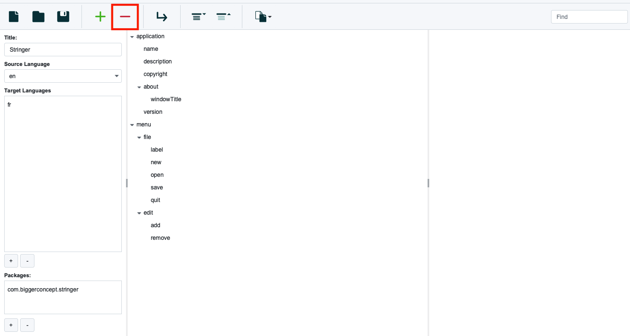
Task: Click the Title field containing Stringer
Action: 63,50
